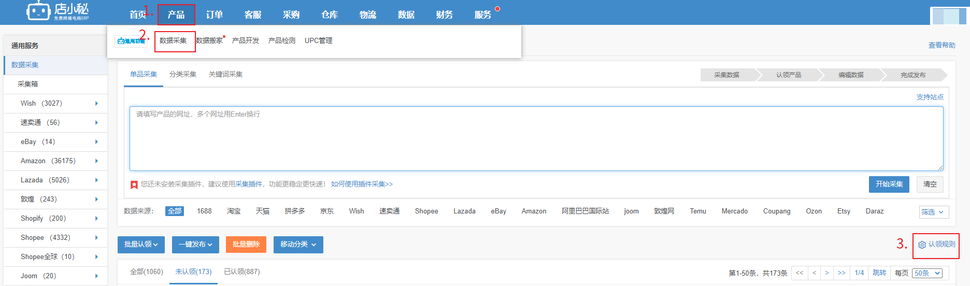Open the 采购 top menu
Screen dimensions: 970x286
click(291, 15)
